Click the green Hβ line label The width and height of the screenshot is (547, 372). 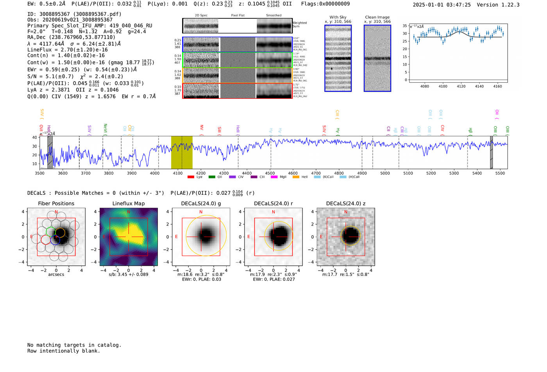coord(470,131)
